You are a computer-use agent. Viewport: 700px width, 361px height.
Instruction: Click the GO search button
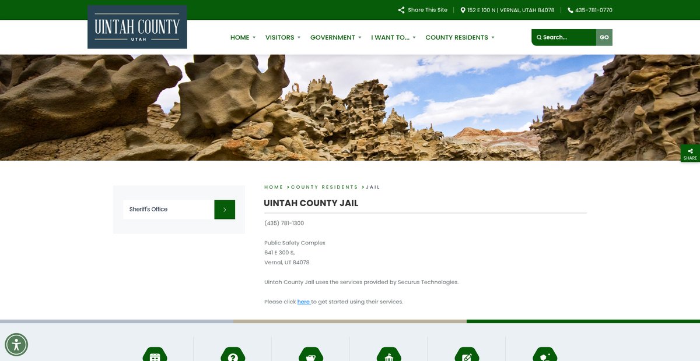[604, 37]
